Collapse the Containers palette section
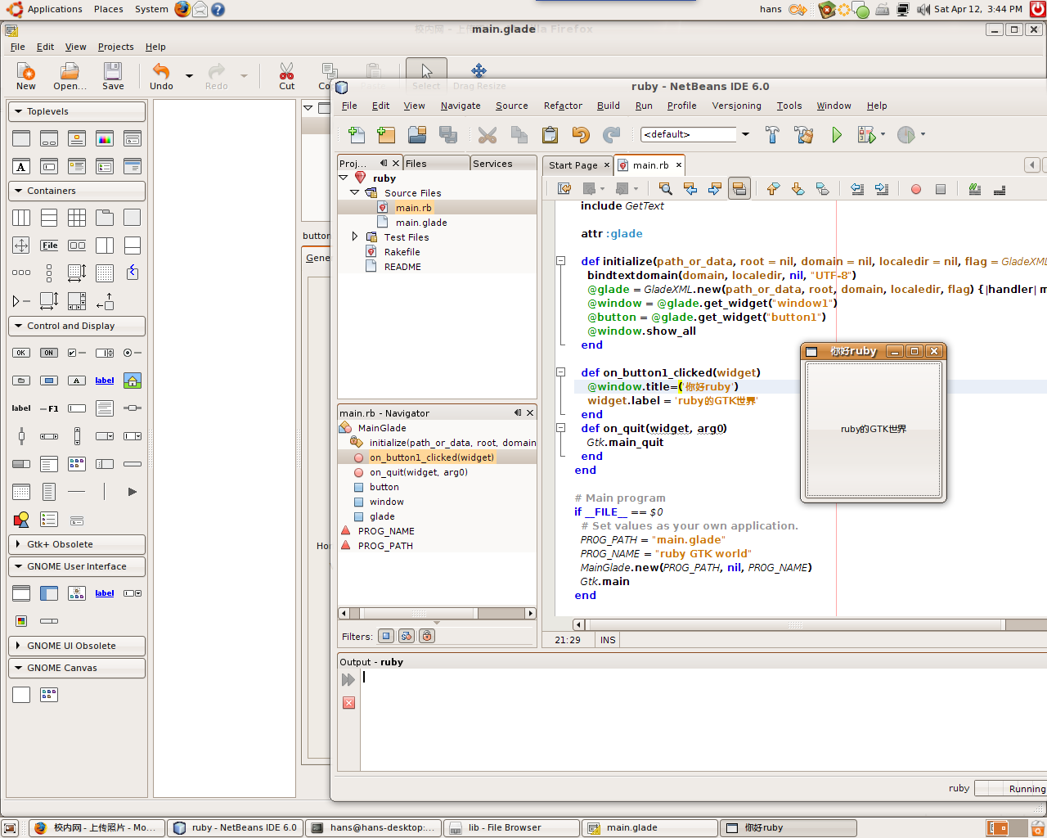 [77, 191]
